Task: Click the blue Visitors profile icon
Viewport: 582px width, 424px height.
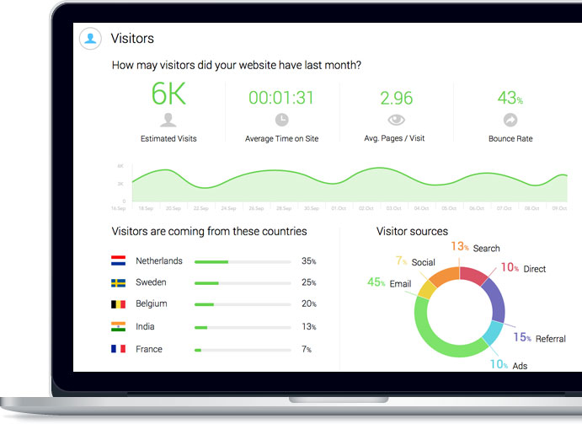Action: [x=90, y=38]
